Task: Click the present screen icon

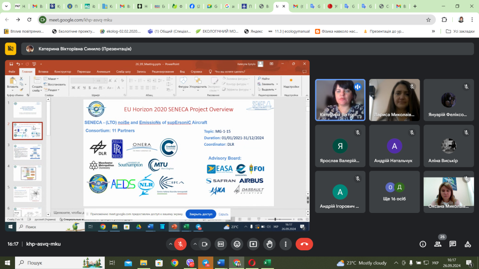Action: (253, 244)
